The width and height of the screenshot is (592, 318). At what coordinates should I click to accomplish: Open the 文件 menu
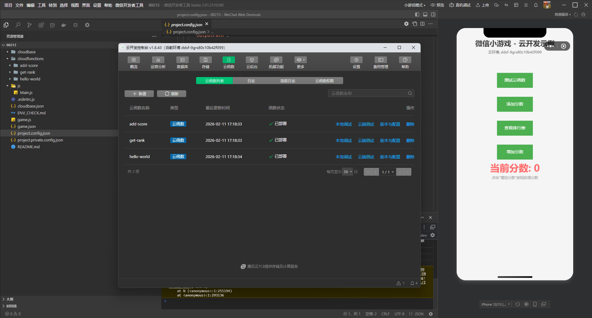[x=19, y=5]
